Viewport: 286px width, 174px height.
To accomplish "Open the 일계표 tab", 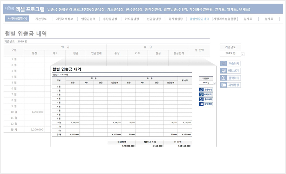I will [x=248, y=19].
